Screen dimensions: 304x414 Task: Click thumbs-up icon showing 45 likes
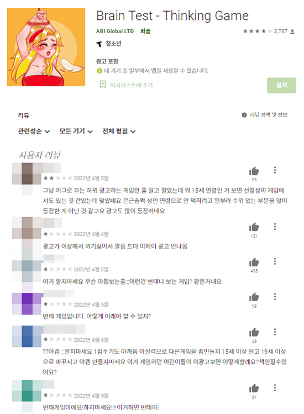click(x=254, y=332)
